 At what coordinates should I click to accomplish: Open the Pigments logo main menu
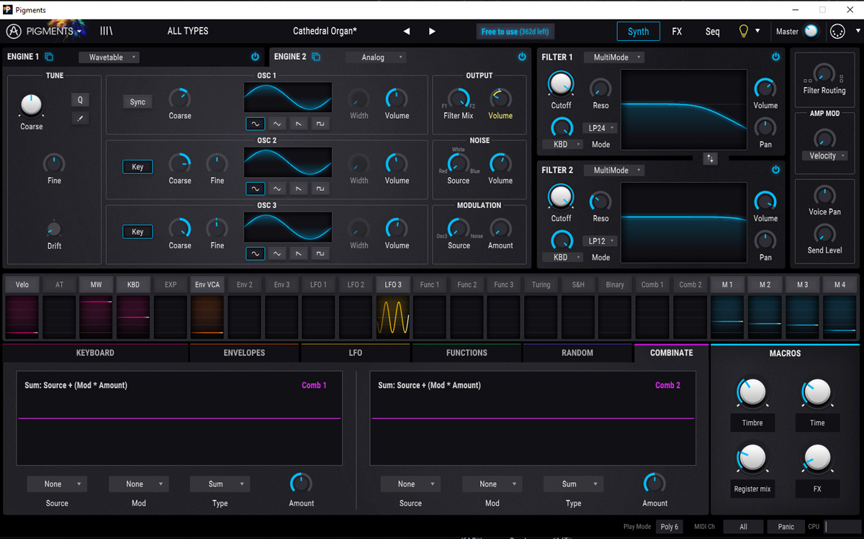(47, 31)
